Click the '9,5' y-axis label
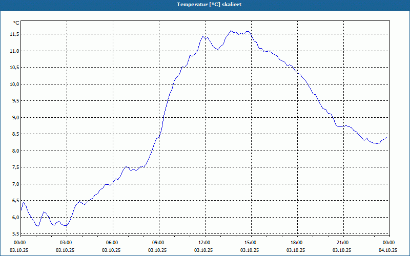410x256 pixels. click(x=16, y=101)
